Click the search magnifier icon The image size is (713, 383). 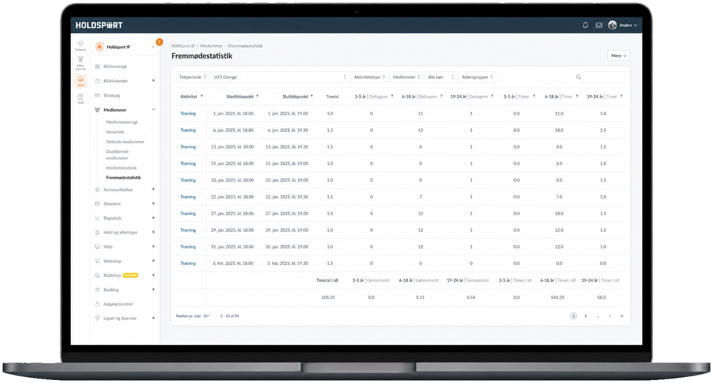[579, 77]
